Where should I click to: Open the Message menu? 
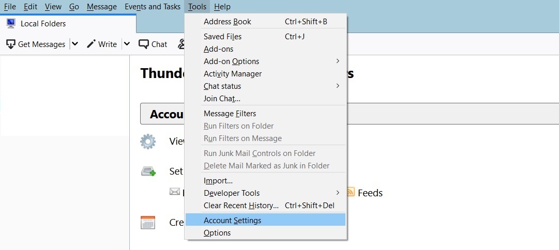[x=101, y=6]
